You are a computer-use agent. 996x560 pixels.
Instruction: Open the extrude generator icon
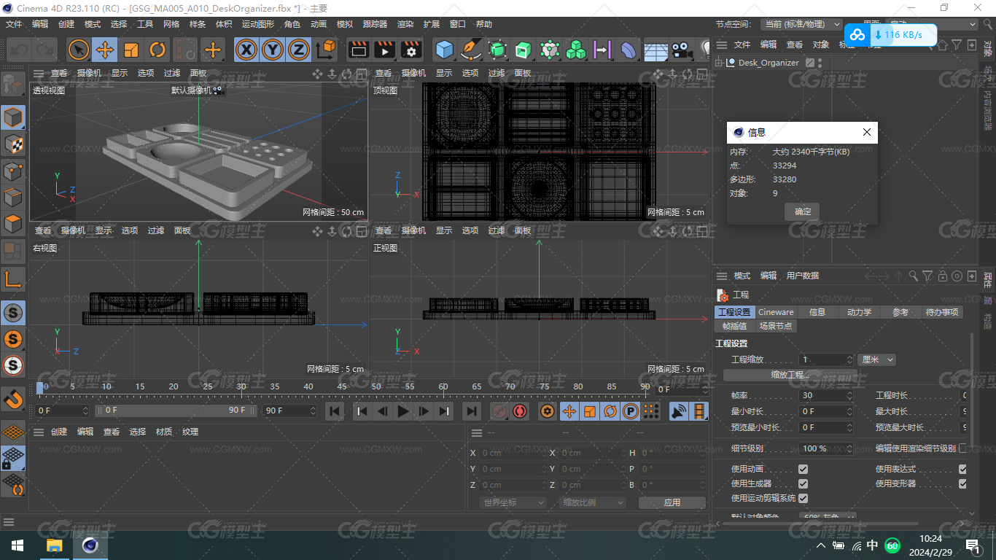[524, 50]
